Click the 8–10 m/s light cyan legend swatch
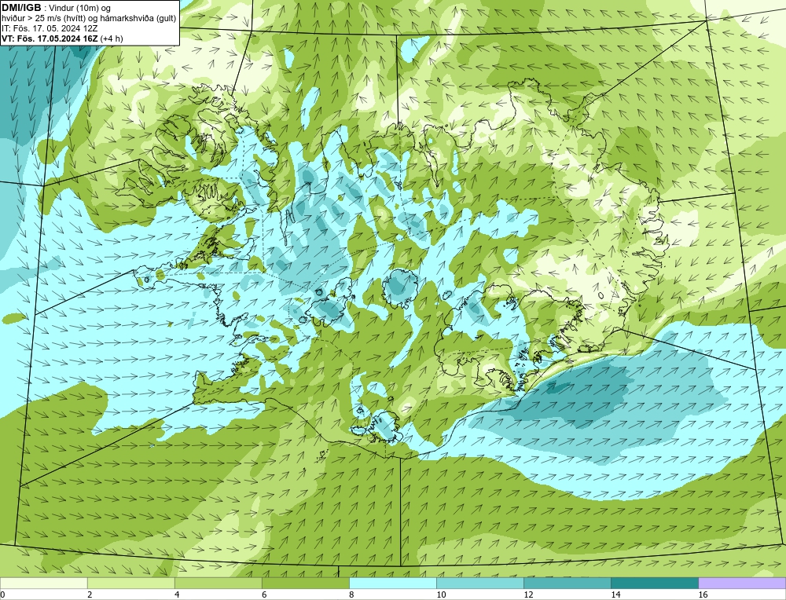This screenshot has height=600, width=786. [393, 583]
